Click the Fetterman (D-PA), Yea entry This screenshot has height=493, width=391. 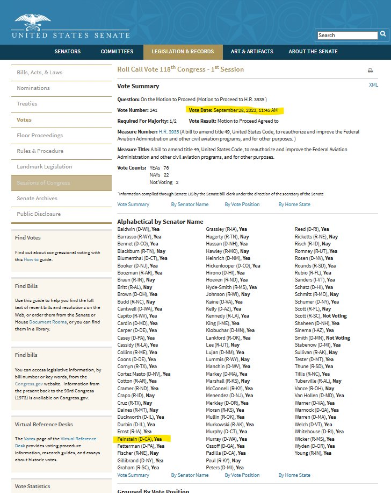point(141,446)
